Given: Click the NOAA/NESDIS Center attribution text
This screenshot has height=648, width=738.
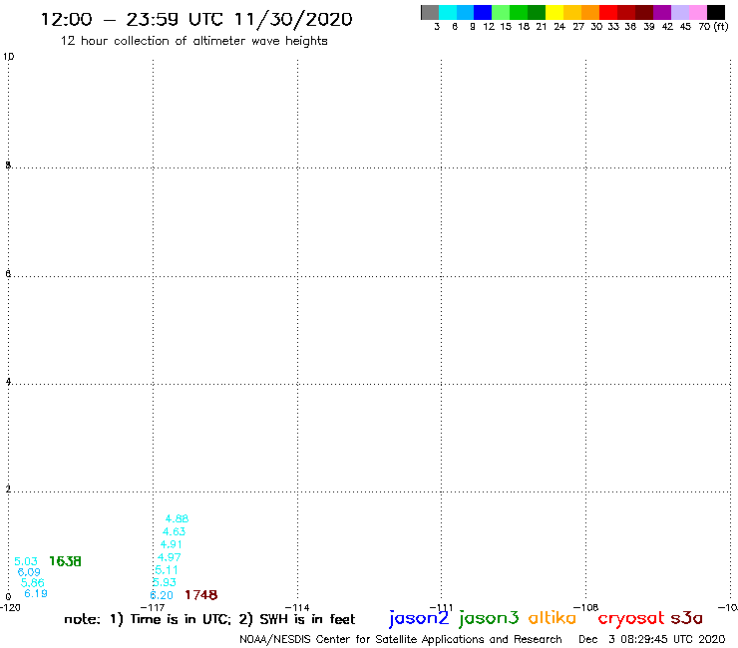Looking at the screenshot, I should tap(401, 640).
